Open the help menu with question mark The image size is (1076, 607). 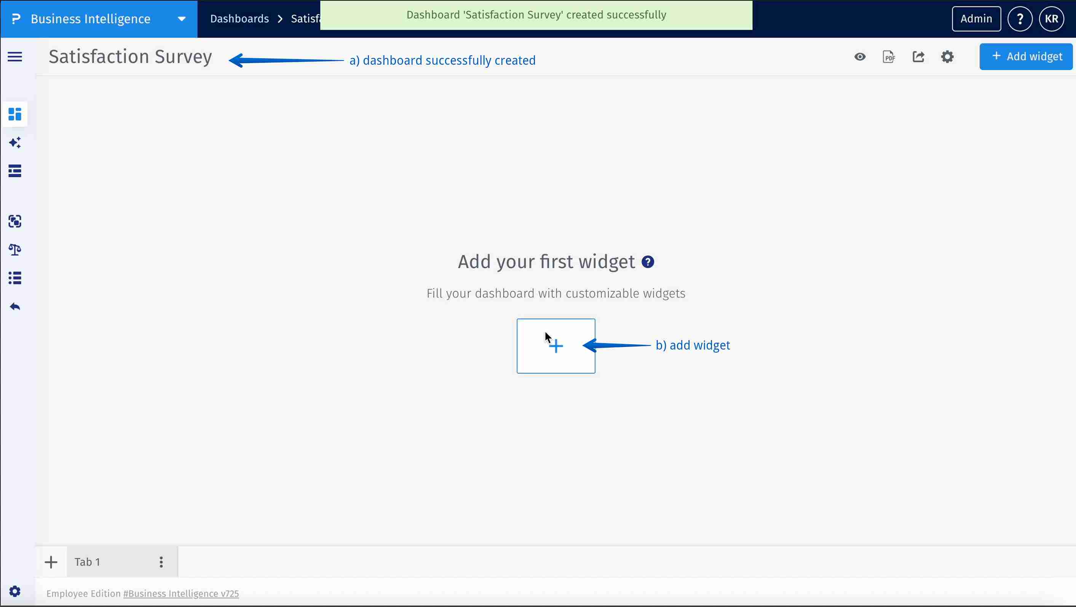(1020, 18)
